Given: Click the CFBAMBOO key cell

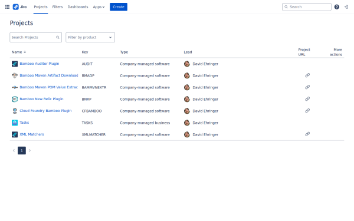Looking at the screenshot, I should 91,111.
